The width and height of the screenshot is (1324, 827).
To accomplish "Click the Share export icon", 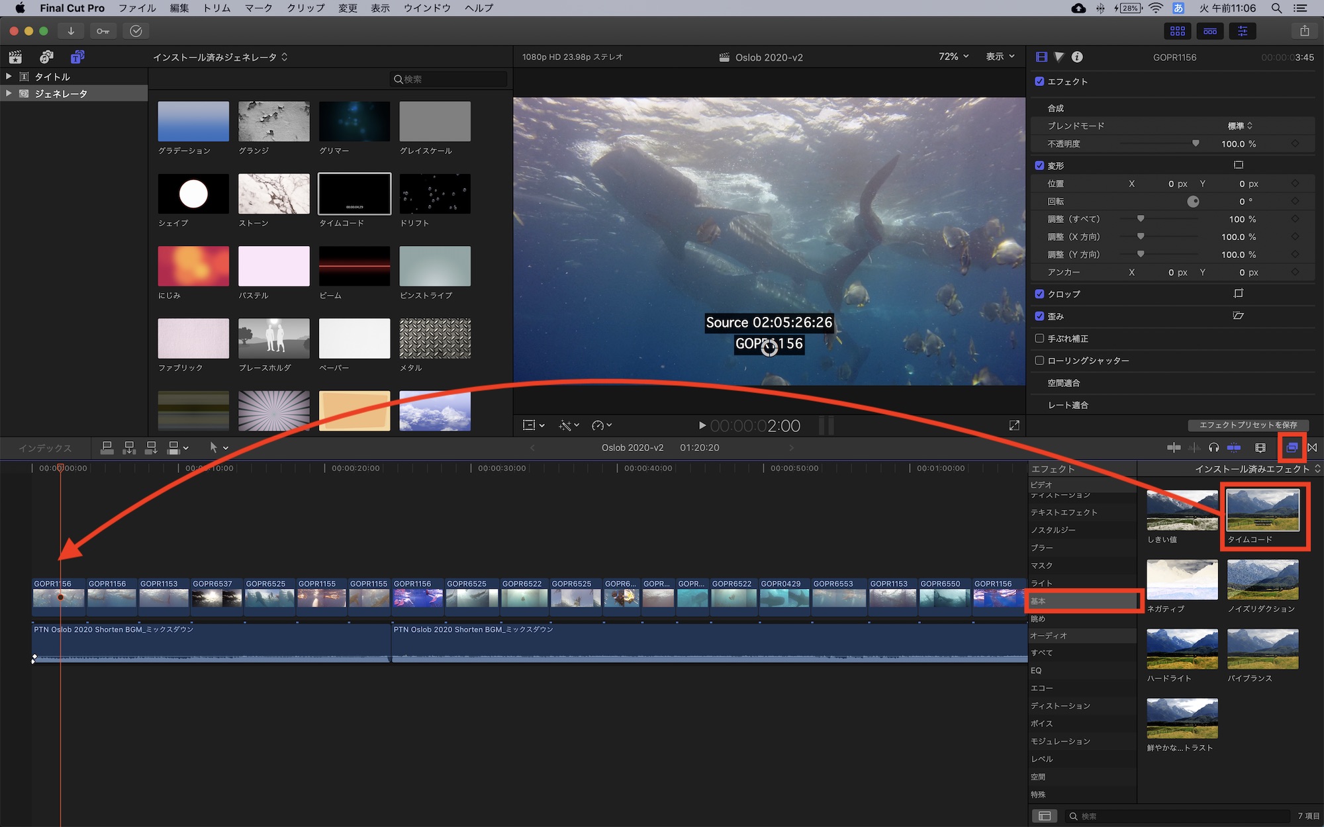I will coord(1304,31).
